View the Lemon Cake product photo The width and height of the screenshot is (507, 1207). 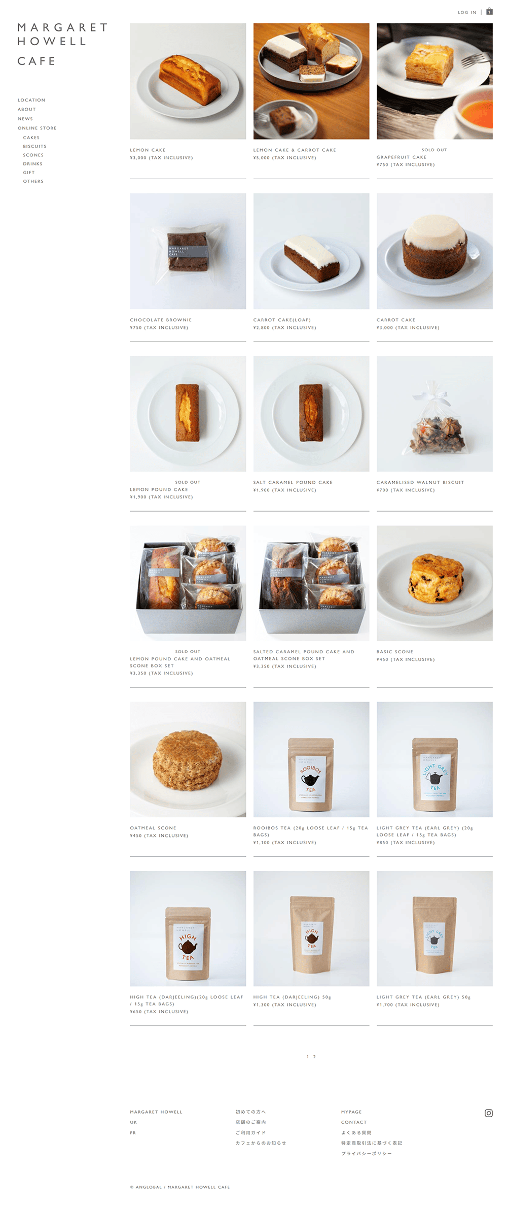click(188, 81)
